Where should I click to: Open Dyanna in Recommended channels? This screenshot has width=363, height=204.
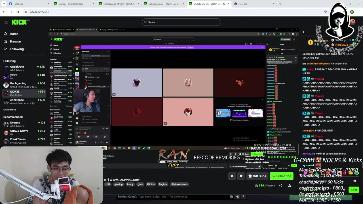(24, 124)
